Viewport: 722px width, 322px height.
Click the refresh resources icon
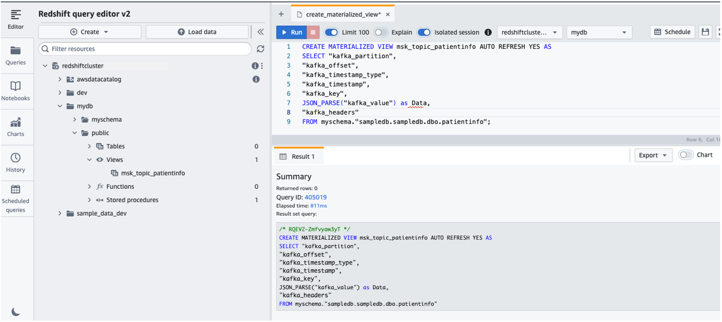pos(261,49)
